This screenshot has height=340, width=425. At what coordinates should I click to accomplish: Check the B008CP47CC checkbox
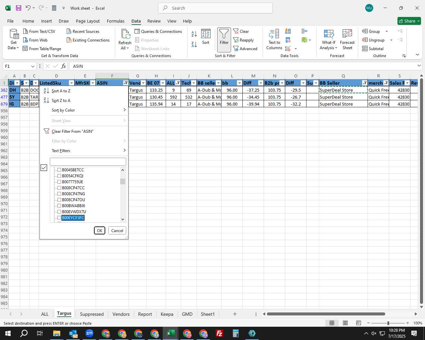click(59, 188)
